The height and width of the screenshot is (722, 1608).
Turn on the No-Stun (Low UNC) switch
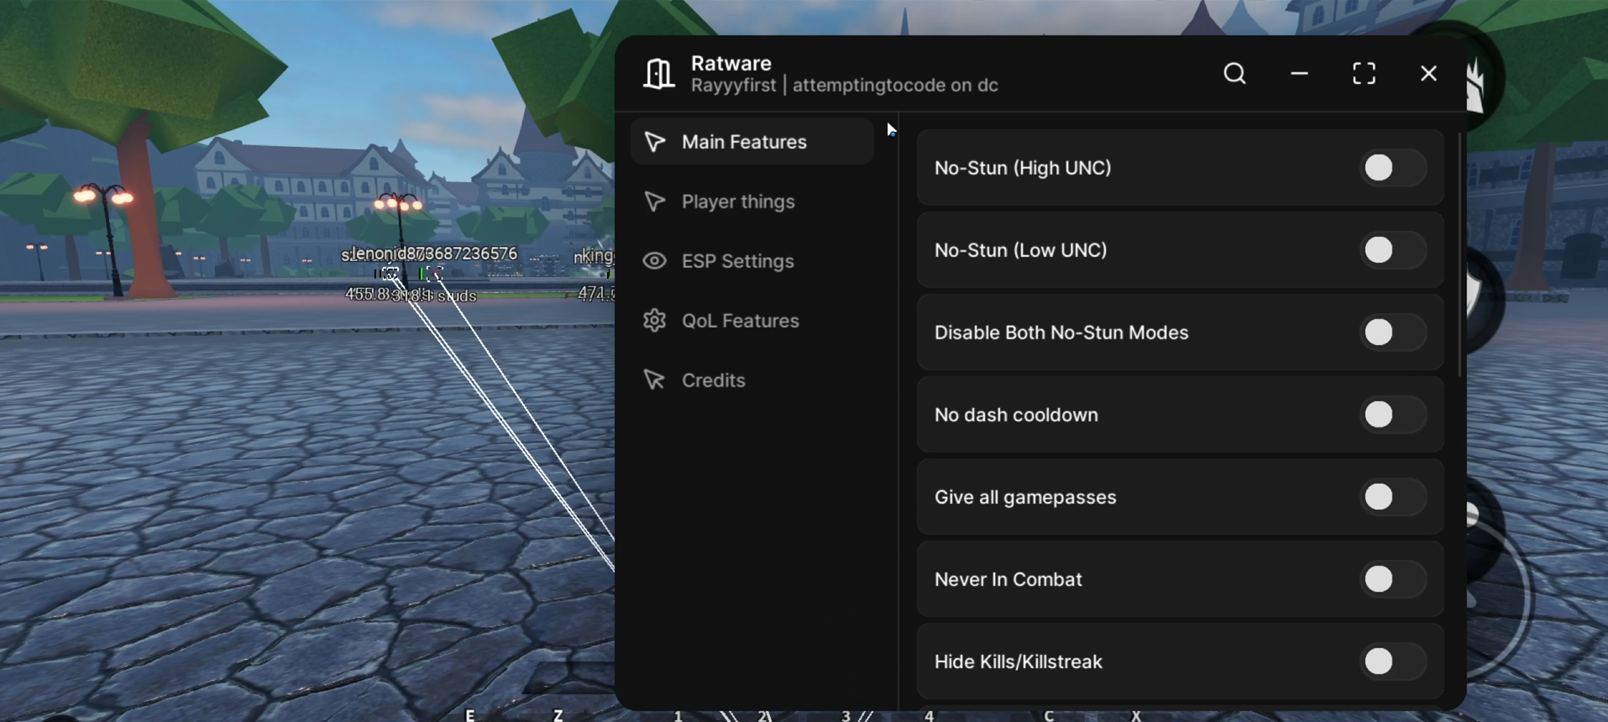point(1391,250)
